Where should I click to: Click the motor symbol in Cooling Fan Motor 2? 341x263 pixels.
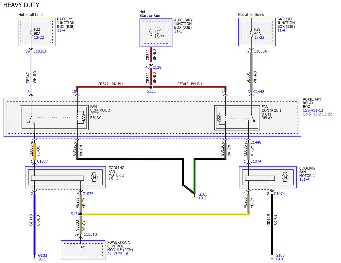tap(94, 177)
